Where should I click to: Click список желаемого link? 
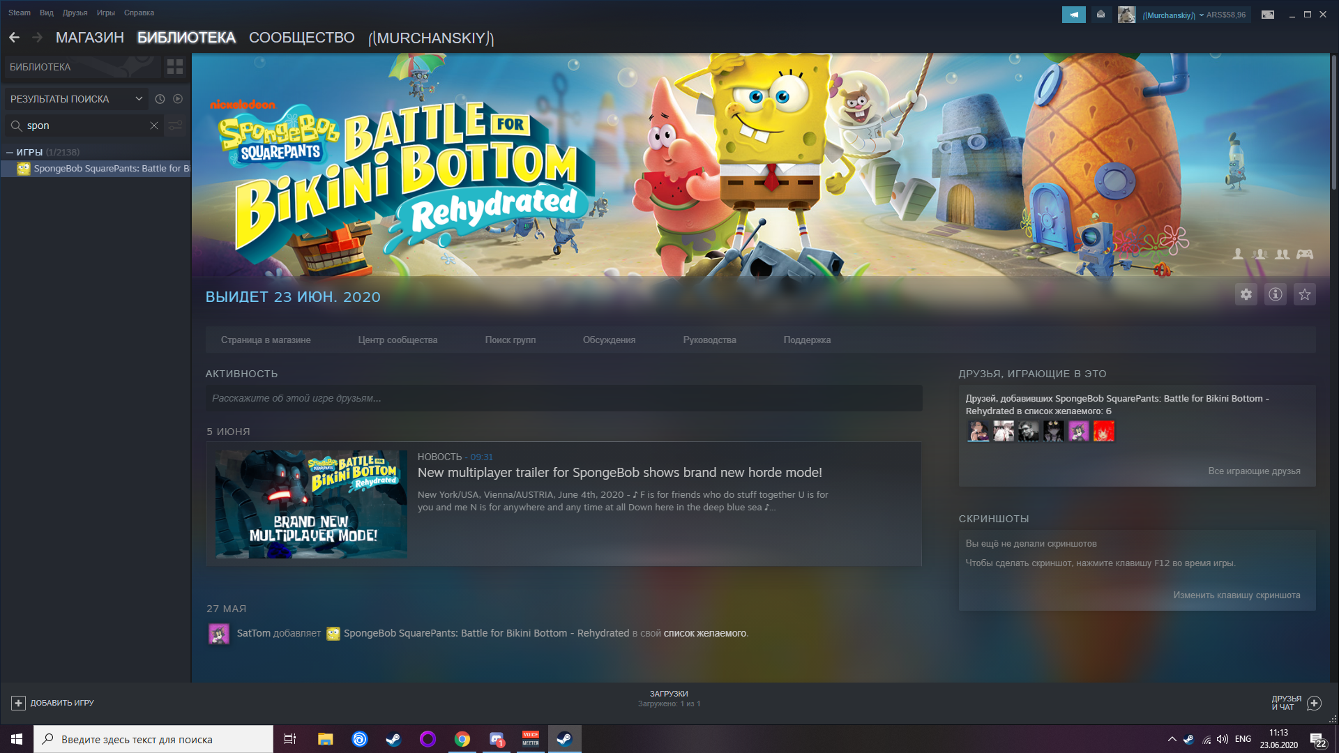(x=704, y=634)
